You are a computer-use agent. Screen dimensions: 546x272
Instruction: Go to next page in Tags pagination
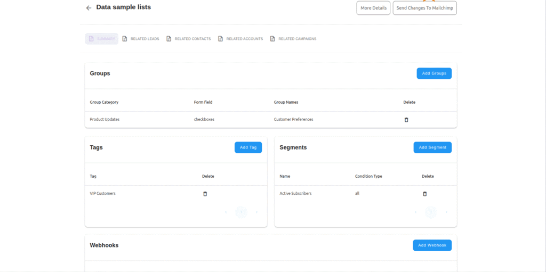[256, 212]
